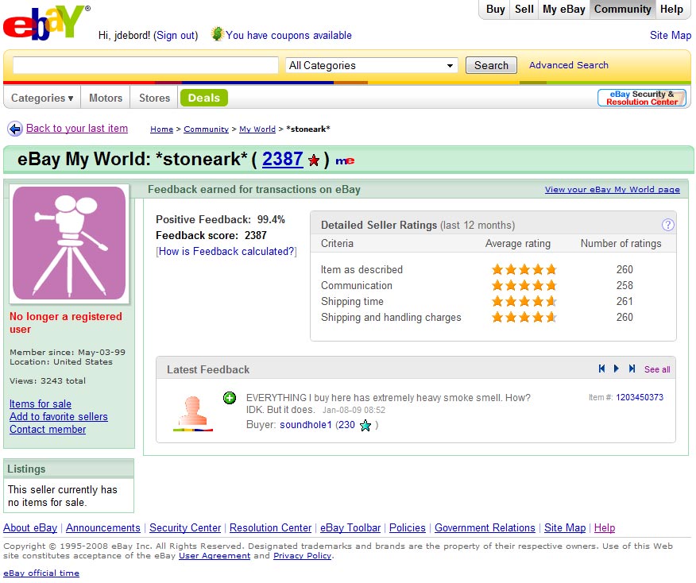Open the Sell tab
The height and width of the screenshot is (583, 696).
524,10
